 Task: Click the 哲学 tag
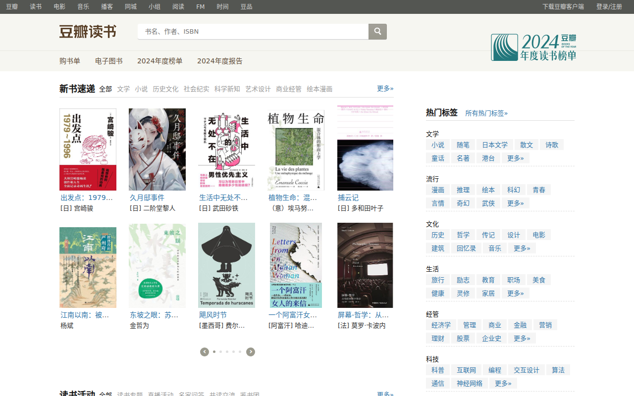click(x=463, y=235)
